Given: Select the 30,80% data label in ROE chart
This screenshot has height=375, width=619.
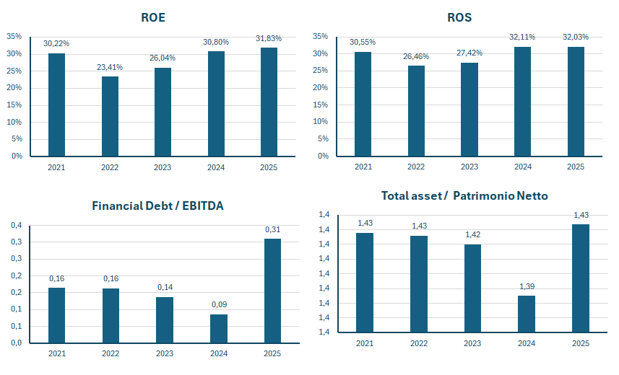Looking at the screenshot, I should point(216,43).
